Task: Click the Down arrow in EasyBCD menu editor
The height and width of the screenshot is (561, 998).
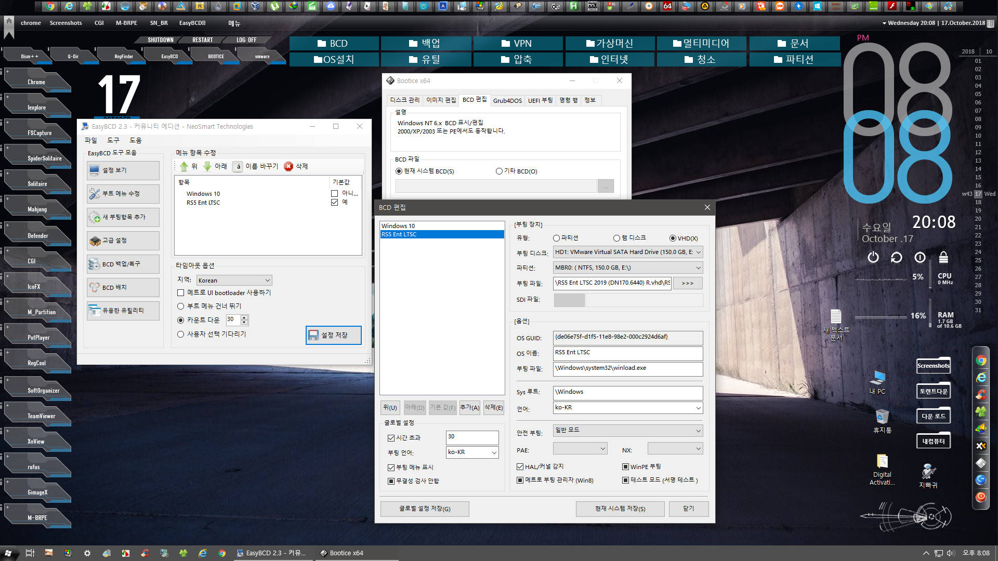Action: click(x=207, y=166)
